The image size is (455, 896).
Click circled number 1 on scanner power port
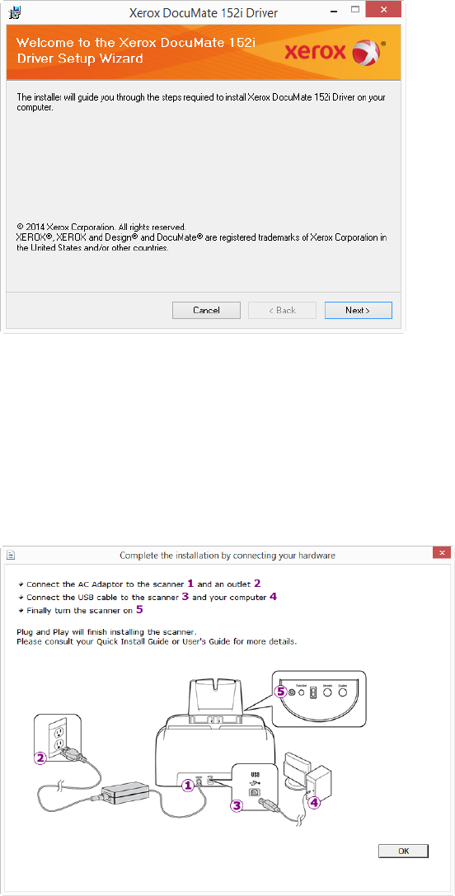[185, 786]
